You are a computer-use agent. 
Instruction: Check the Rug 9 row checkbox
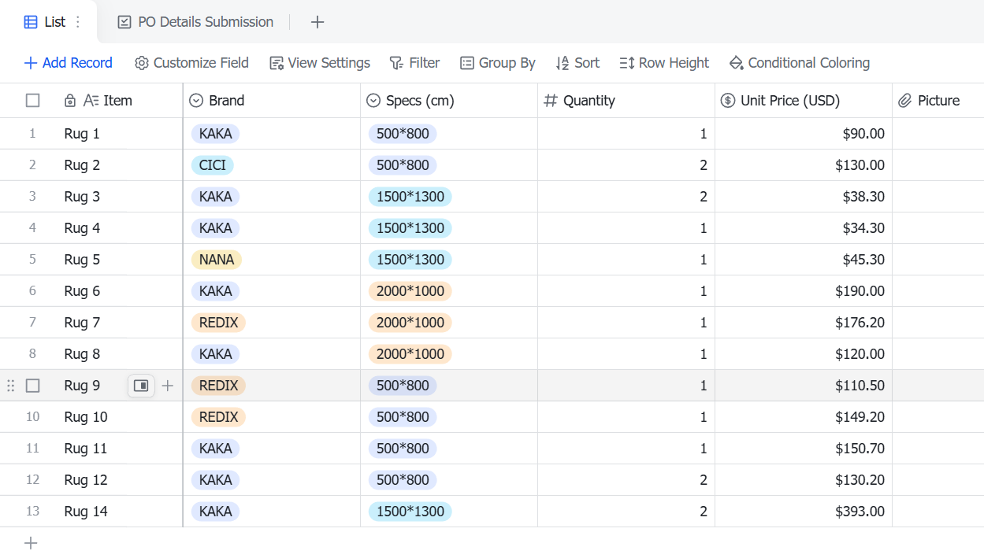(x=32, y=386)
